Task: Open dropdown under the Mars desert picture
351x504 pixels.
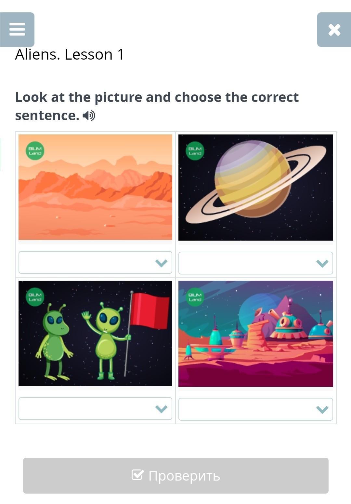Action: click(x=95, y=262)
